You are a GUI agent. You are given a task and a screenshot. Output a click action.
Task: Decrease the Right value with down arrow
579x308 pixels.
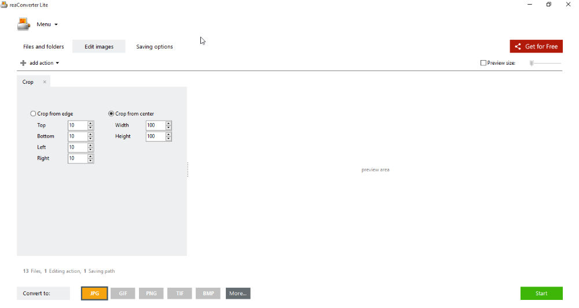click(90, 161)
